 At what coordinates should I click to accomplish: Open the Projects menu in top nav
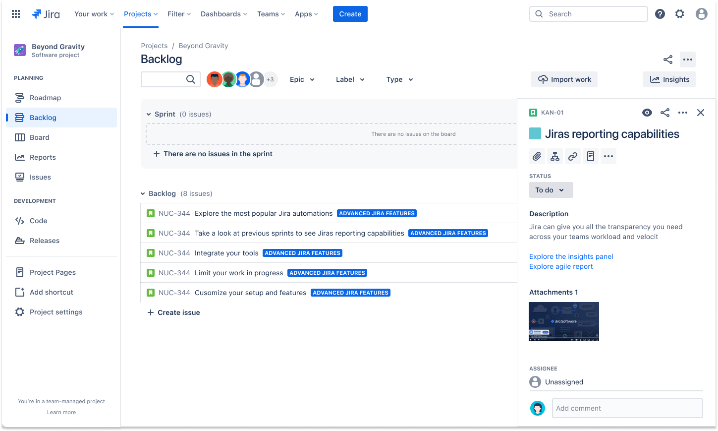pyautogui.click(x=141, y=14)
